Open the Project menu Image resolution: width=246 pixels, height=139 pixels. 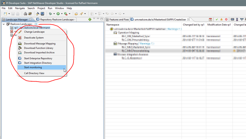41,8
